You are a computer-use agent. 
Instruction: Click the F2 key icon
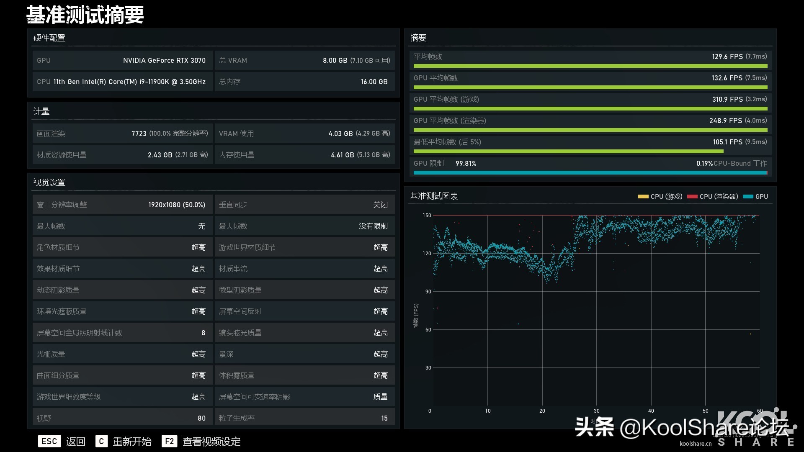point(169,441)
